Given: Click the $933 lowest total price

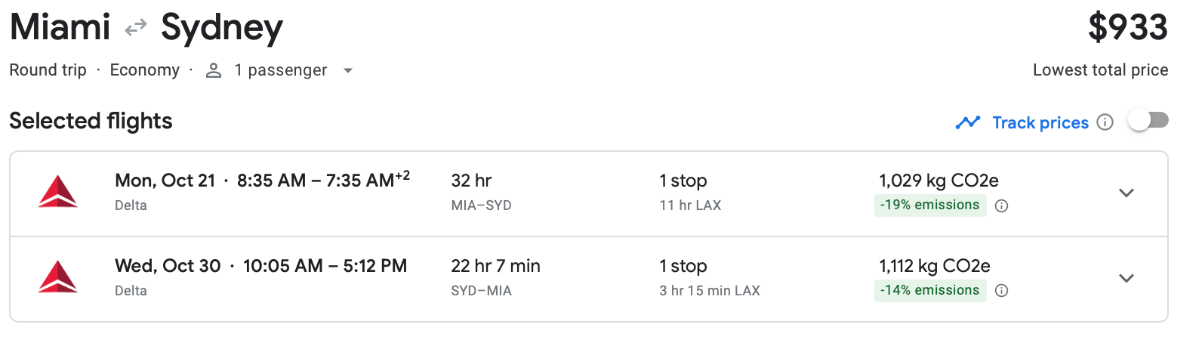Looking at the screenshot, I should click(1128, 29).
